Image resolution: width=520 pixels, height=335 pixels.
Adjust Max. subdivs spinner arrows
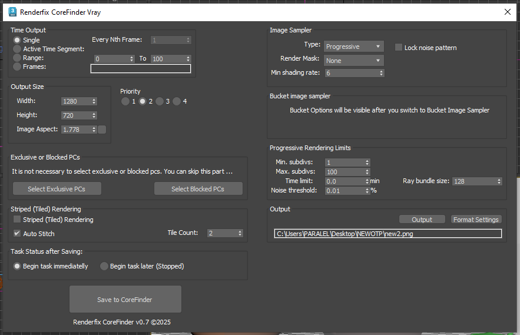367,172
